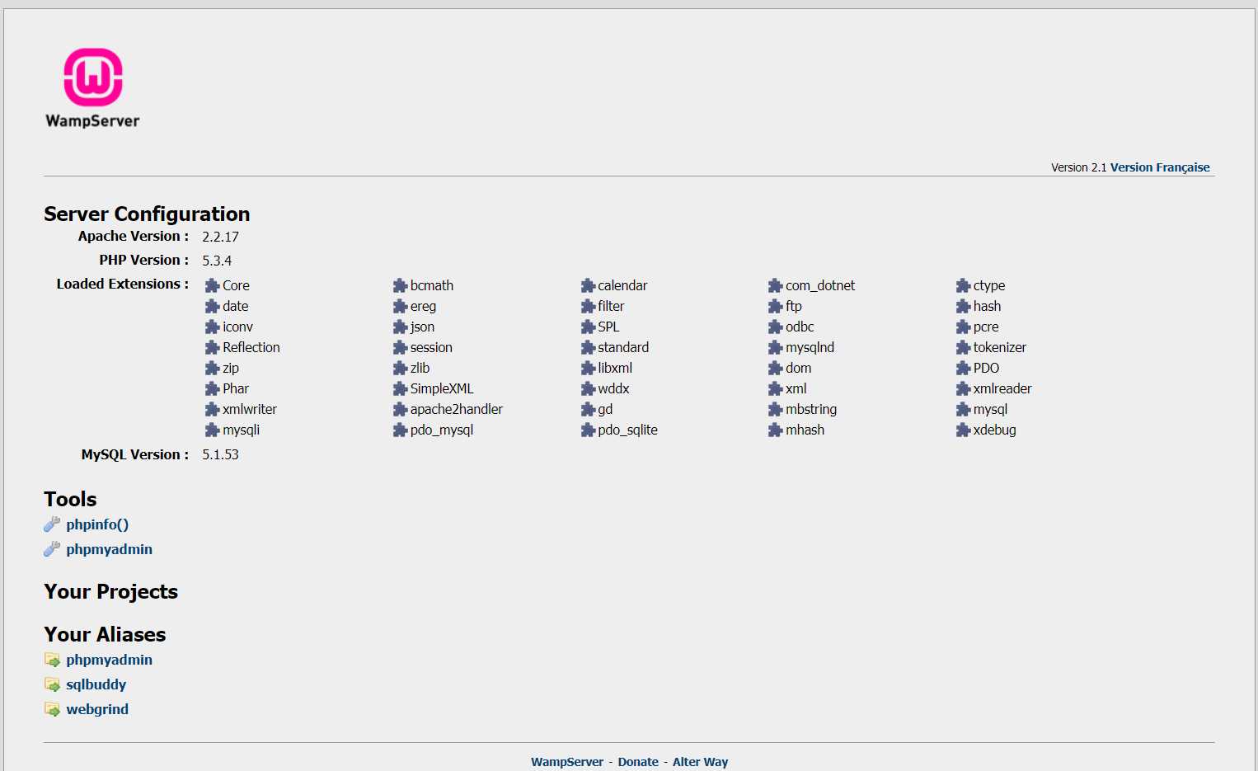1258x771 pixels.
Task: Switch to Version Française
Action: point(1160,167)
